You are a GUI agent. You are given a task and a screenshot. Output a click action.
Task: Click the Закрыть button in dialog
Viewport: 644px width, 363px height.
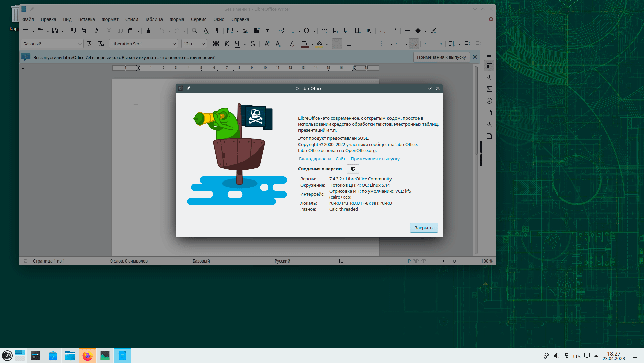[423, 228]
